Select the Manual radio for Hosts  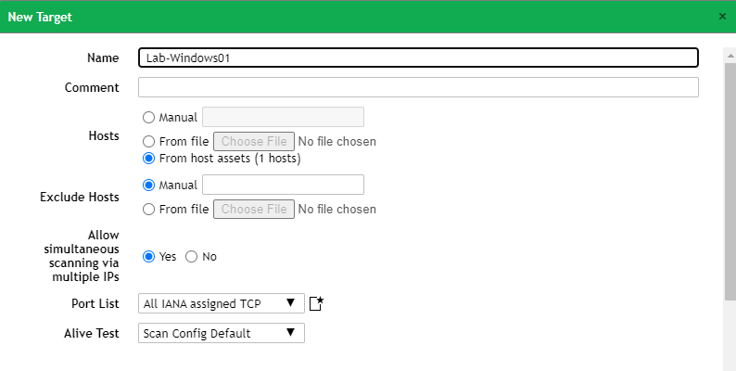(148, 118)
